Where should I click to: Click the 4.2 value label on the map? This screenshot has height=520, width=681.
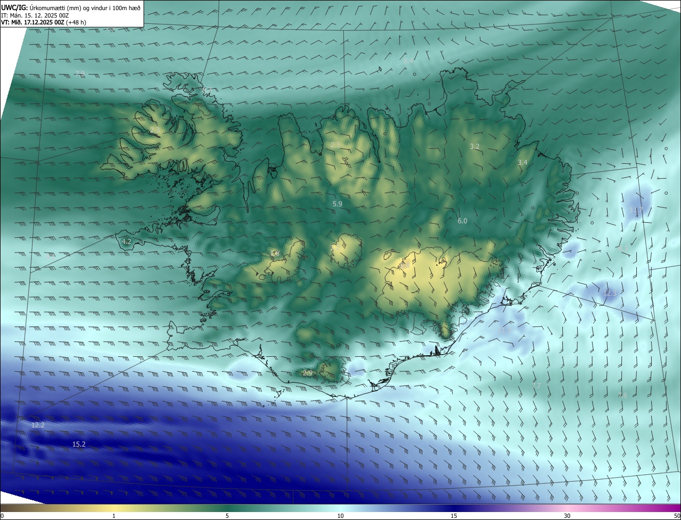coord(127,241)
